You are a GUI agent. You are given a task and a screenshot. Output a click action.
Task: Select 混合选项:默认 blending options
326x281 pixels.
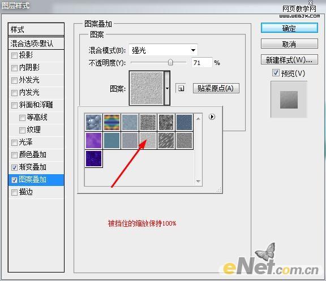click(x=36, y=44)
